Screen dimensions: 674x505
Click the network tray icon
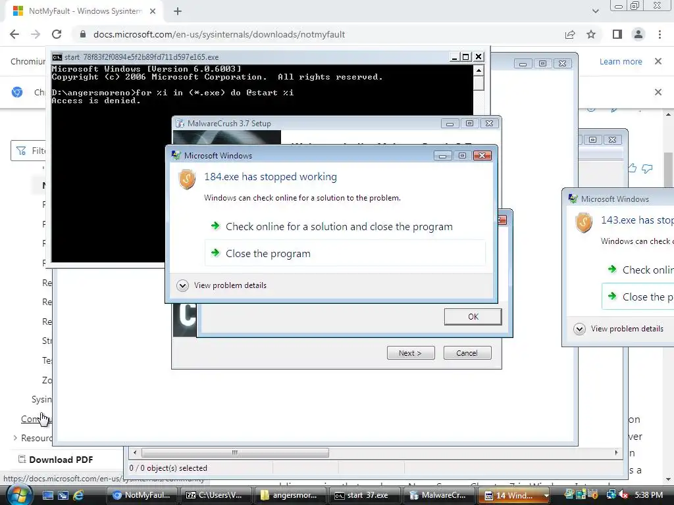tap(611, 495)
